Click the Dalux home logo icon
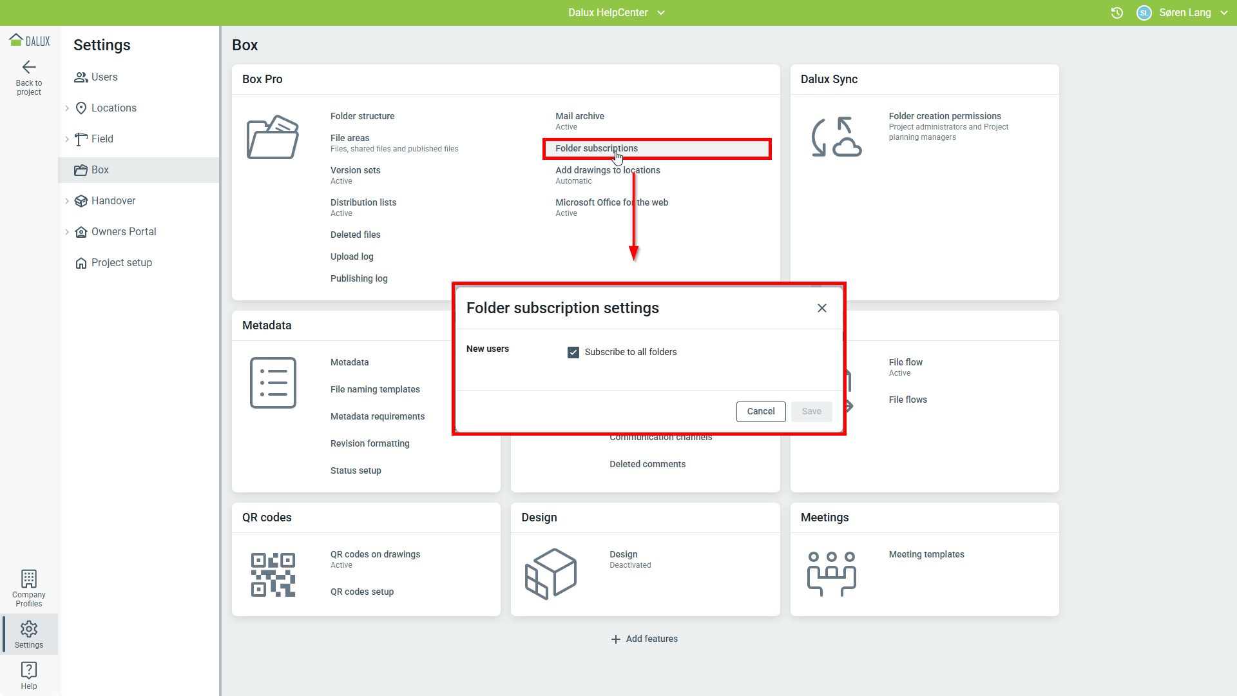The image size is (1237, 696). (16, 40)
